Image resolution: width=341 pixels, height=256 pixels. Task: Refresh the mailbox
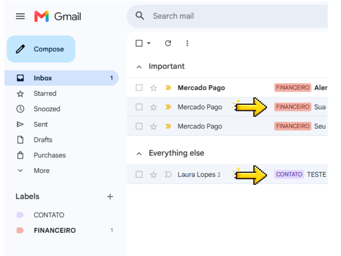[168, 43]
